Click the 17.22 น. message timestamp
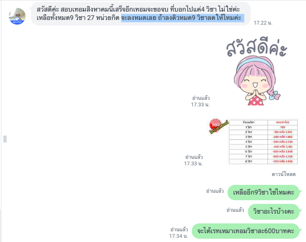Image resolution: width=306 pixels, height=242 pixels. coord(263,23)
